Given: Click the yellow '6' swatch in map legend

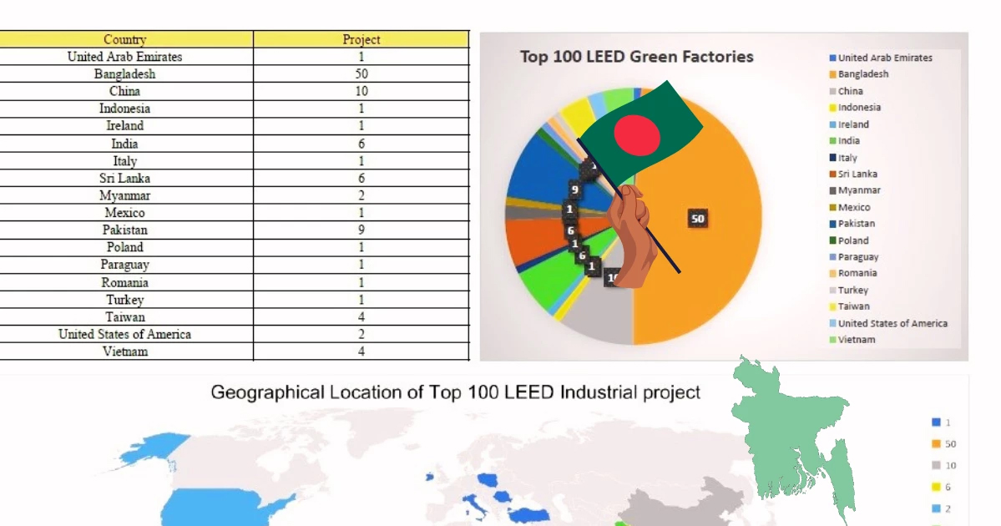Looking at the screenshot, I should tap(935, 488).
